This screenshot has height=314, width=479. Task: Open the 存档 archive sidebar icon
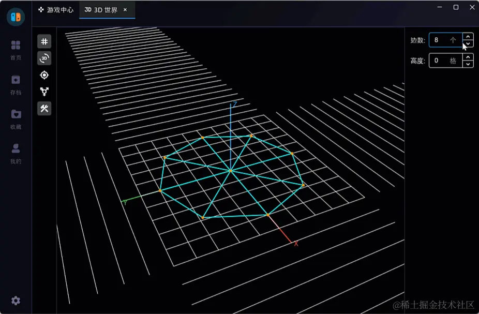[x=16, y=85]
